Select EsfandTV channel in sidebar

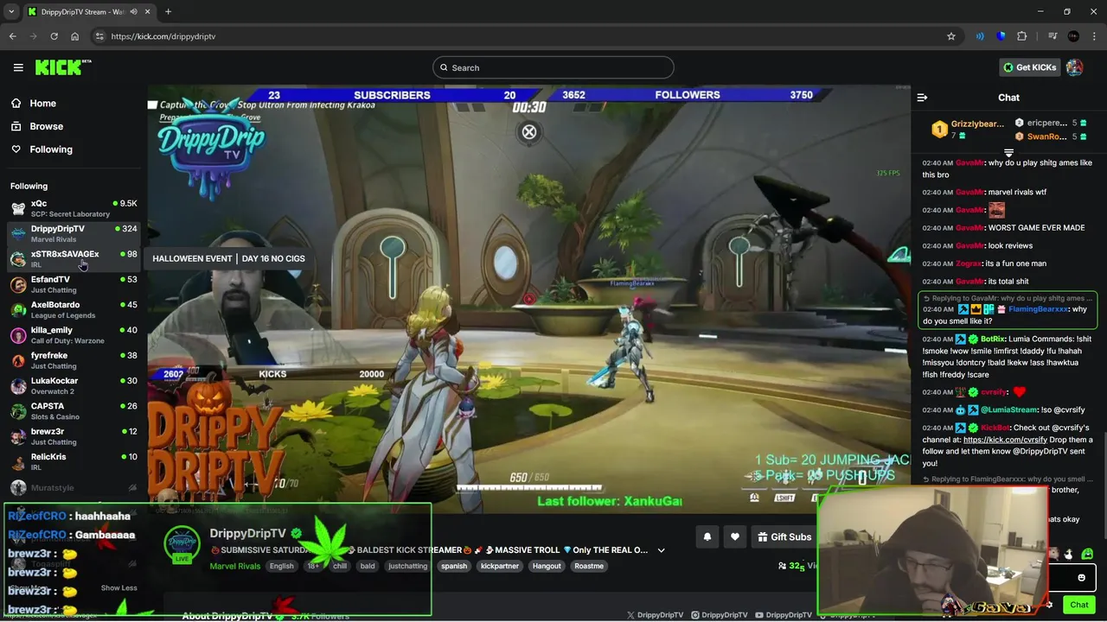click(x=74, y=284)
